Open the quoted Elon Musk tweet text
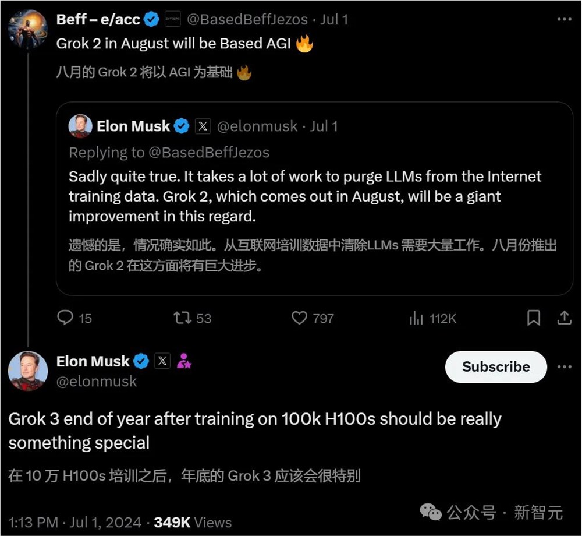 (305, 196)
